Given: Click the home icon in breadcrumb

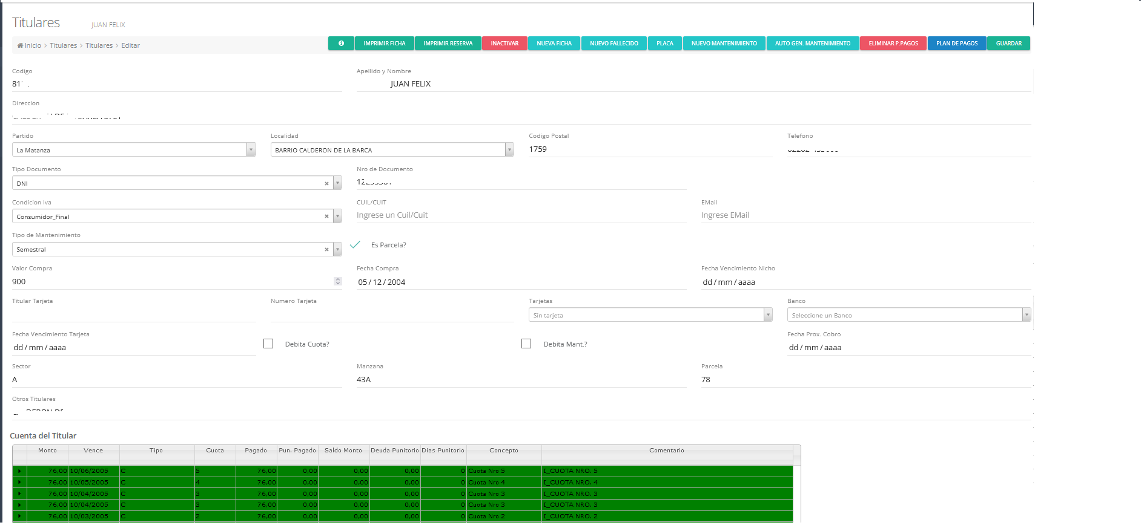Looking at the screenshot, I should point(20,45).
